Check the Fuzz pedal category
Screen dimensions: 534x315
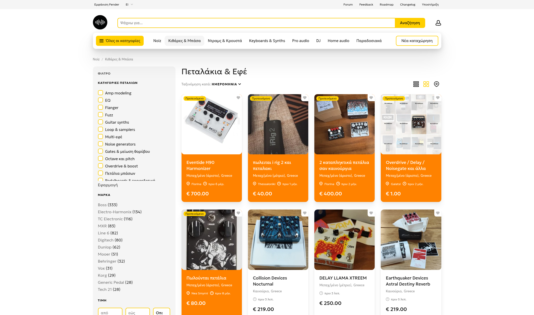coord(100,115)
